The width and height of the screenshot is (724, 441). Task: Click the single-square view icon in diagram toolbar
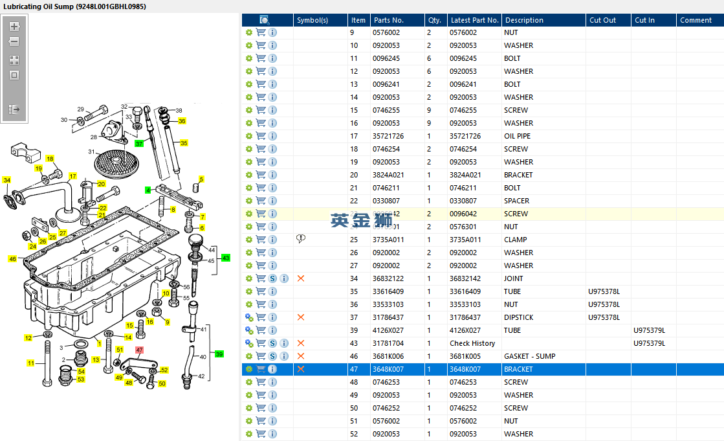tap(14, 75)
